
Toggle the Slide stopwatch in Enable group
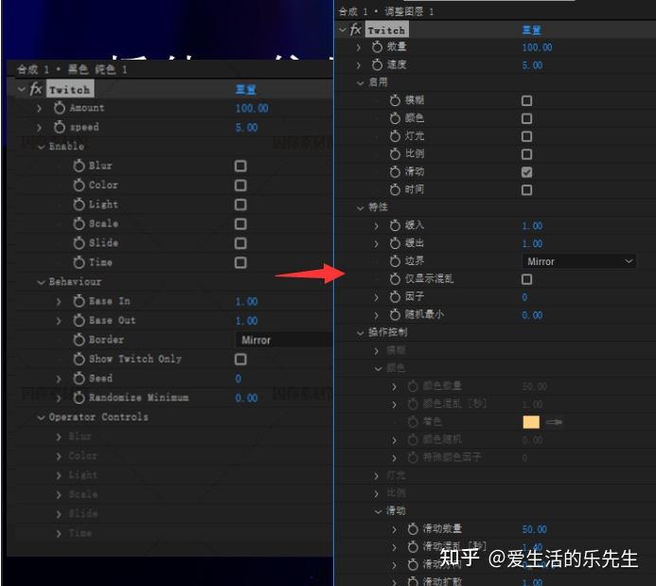point(79,243)
